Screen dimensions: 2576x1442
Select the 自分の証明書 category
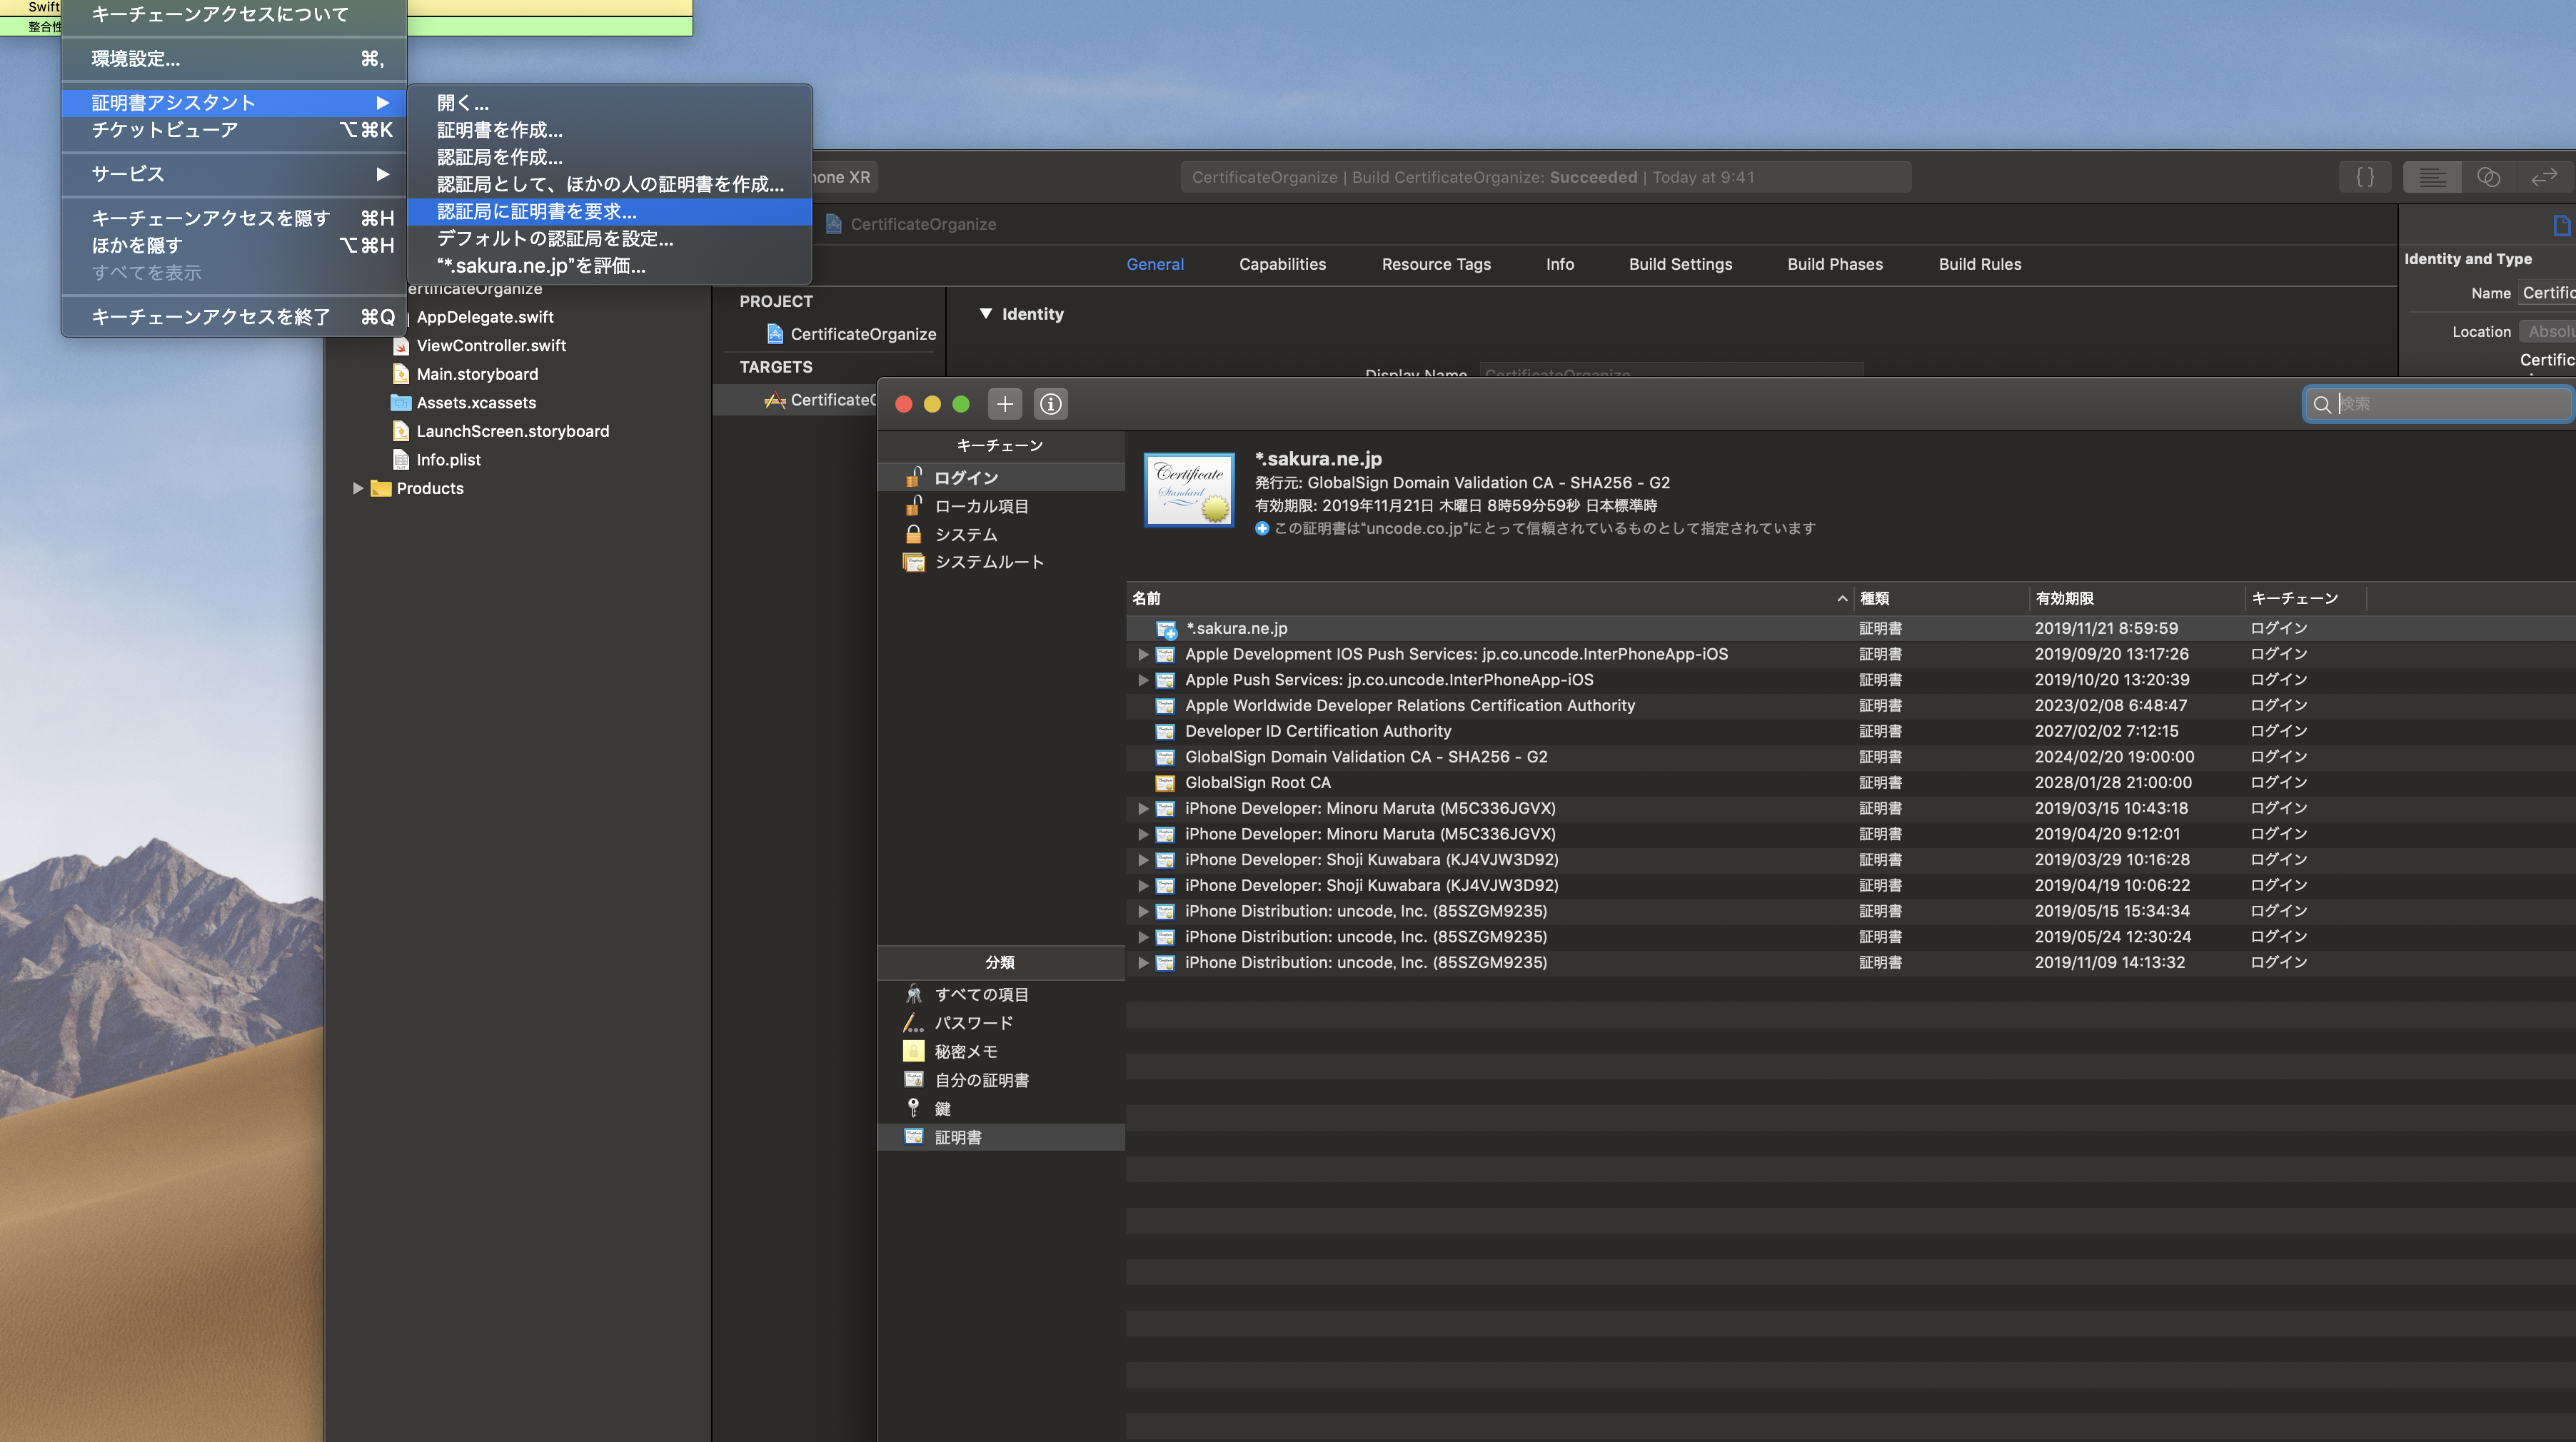pyautogui.click(x=1001, y=1080)
